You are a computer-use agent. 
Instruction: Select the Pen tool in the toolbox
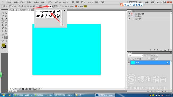click(x=3, y=35)
